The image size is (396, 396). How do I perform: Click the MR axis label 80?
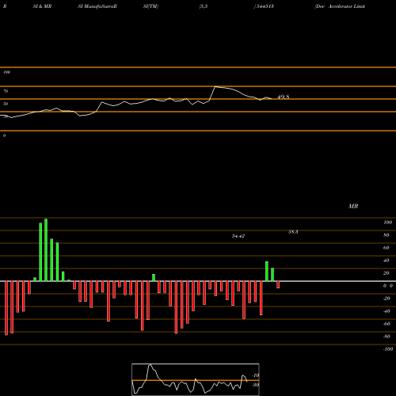[386, 235]
